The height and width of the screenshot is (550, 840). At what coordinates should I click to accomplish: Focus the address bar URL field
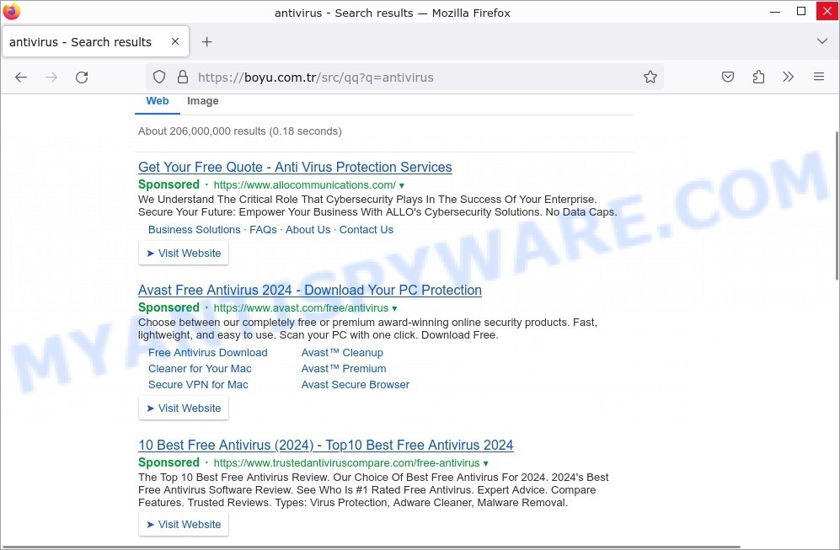[x=404, y=77]
